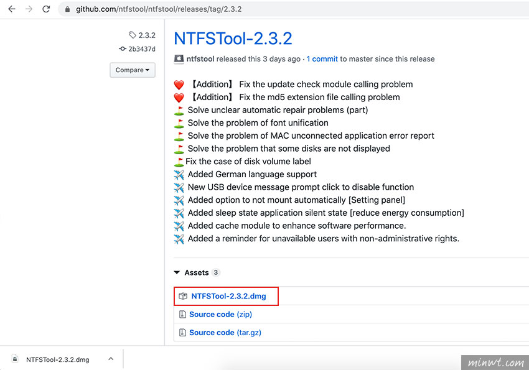
Task: Select 'New USB device message prompt' line
Action: (x=301, y=187)
